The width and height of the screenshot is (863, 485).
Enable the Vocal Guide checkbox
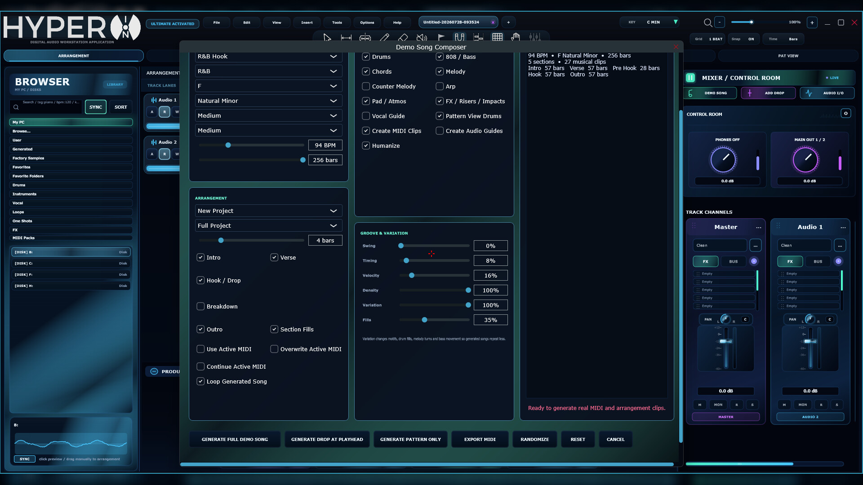pyautogui.click(x=366, y=116)
